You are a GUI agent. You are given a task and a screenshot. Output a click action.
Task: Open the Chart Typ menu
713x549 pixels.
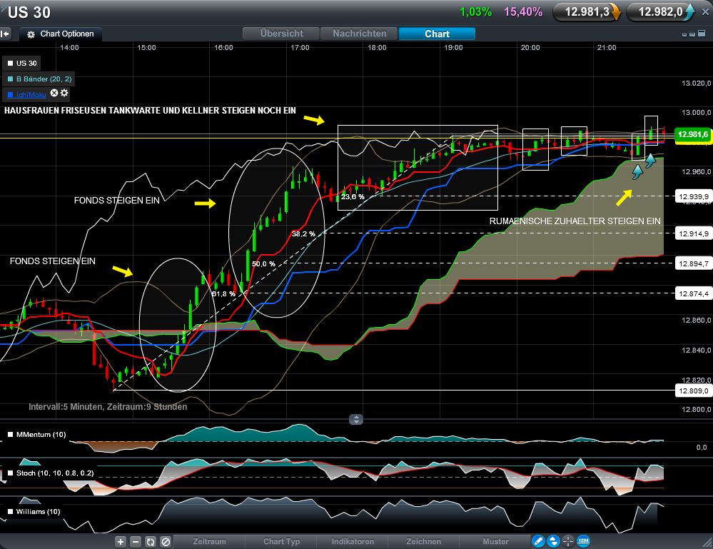point(281,541)
